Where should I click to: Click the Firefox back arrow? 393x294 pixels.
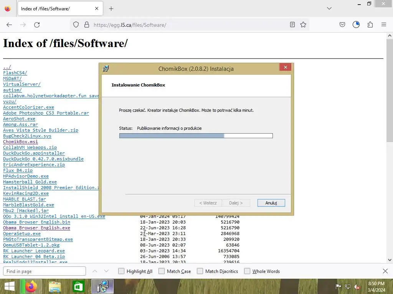(x=9, y=25)
